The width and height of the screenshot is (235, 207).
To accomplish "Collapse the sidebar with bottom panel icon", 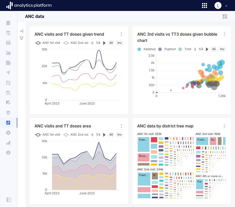I will [9, 200].
